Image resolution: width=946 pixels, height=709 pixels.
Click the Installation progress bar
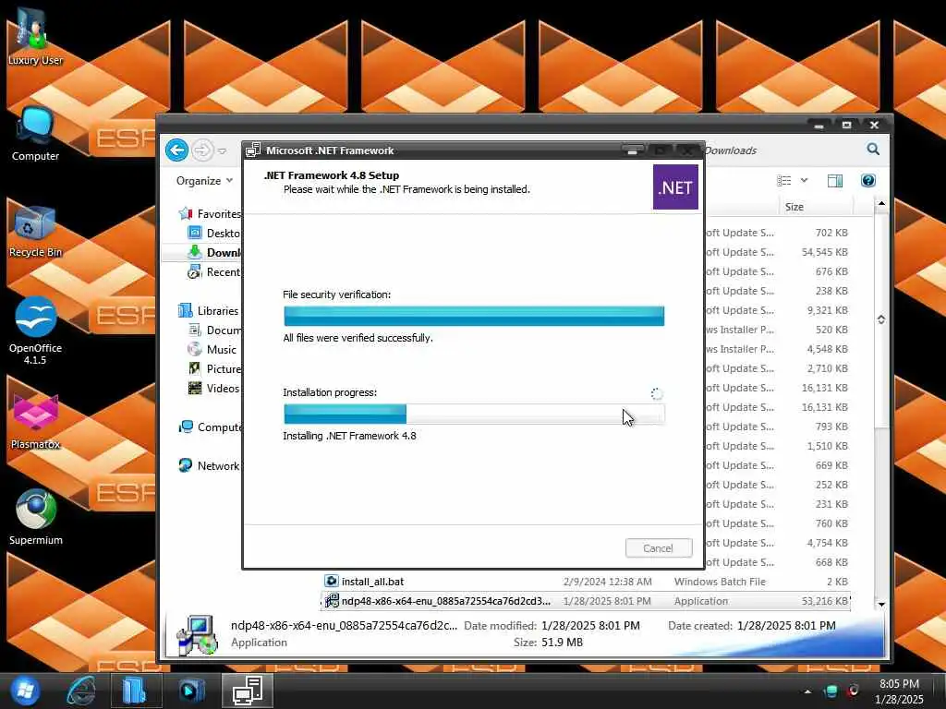pos(474,415)
